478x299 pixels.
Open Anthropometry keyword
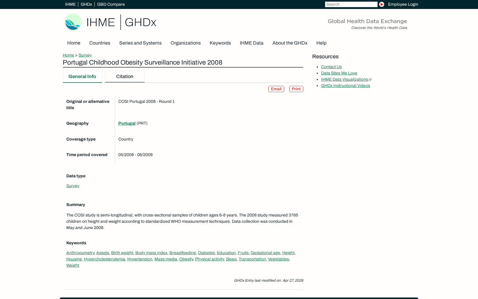80,253
